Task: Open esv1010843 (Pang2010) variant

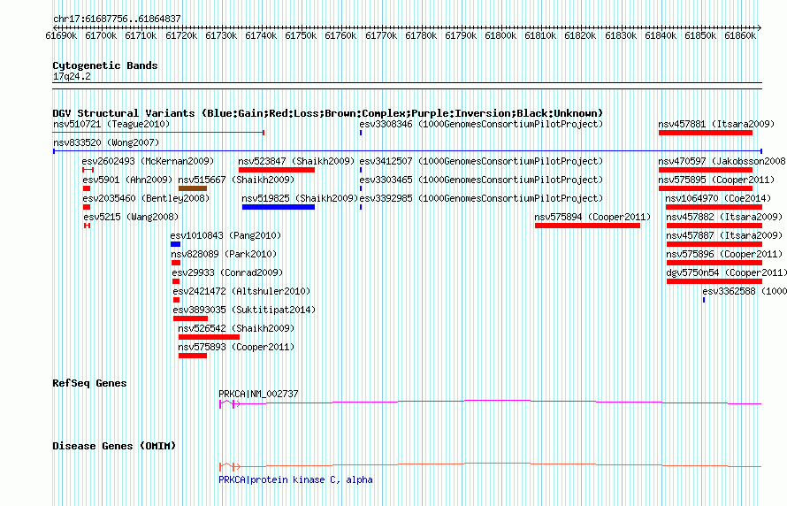Action: pos(225,235)
